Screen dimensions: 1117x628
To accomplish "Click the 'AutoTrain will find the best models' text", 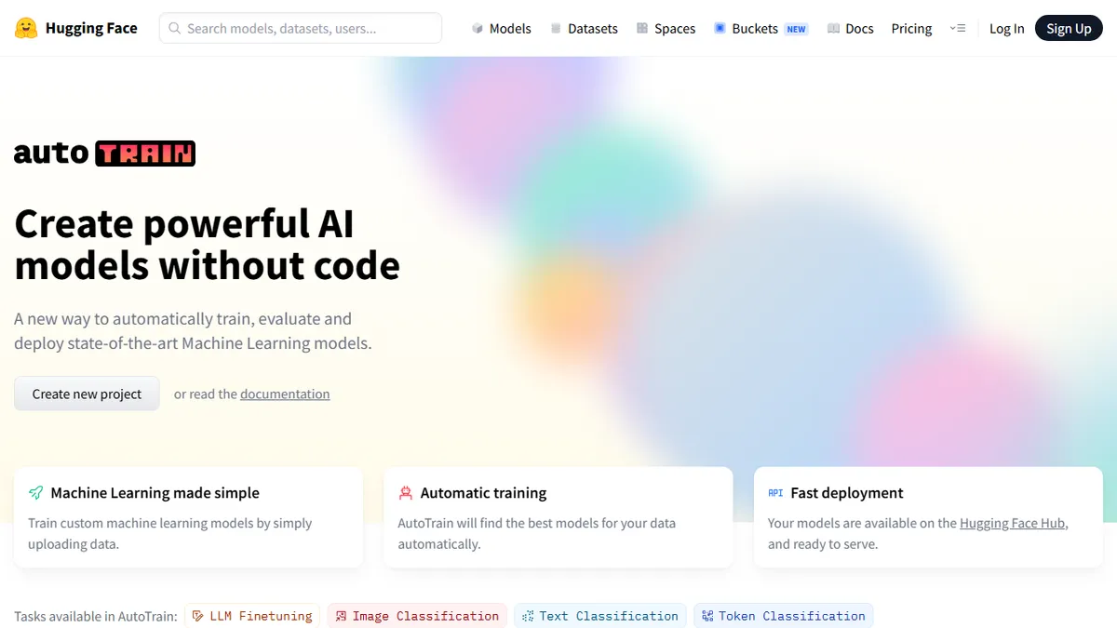I will (x=537, y=533).
